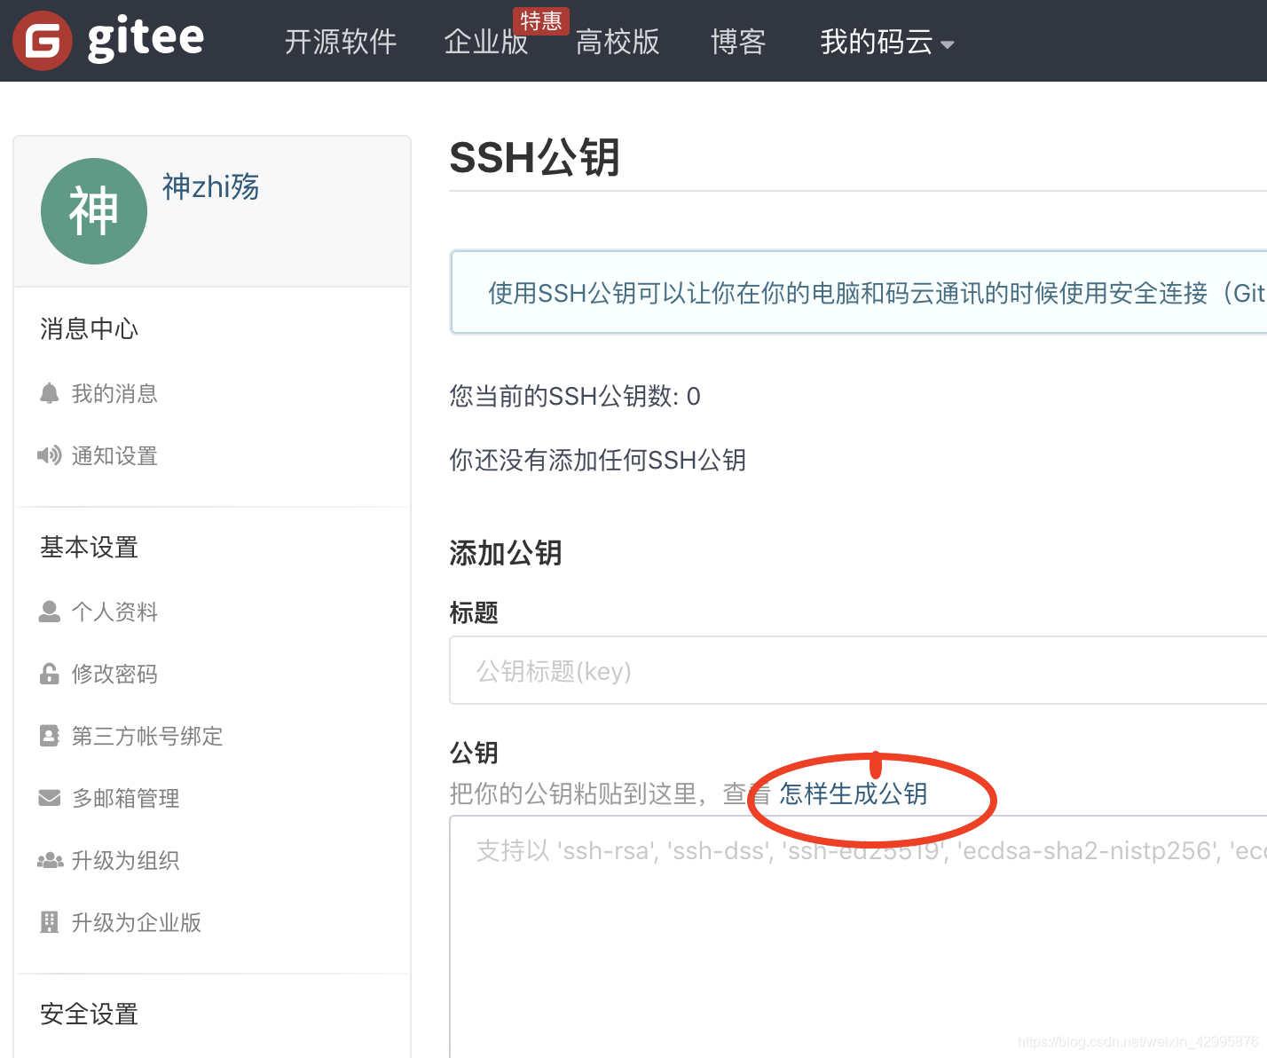Click the 基本设置 section heading
This screenshot has height=1058, width=1267.
(89, 547)
